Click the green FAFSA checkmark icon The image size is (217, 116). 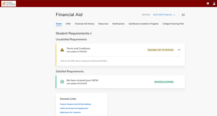pyautogui.click(x=62, y=82)
